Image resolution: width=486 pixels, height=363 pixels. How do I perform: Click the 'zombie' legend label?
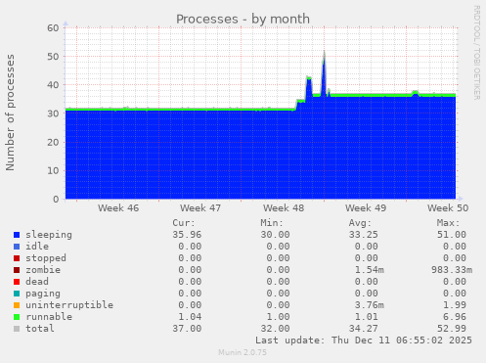[43, 270]
